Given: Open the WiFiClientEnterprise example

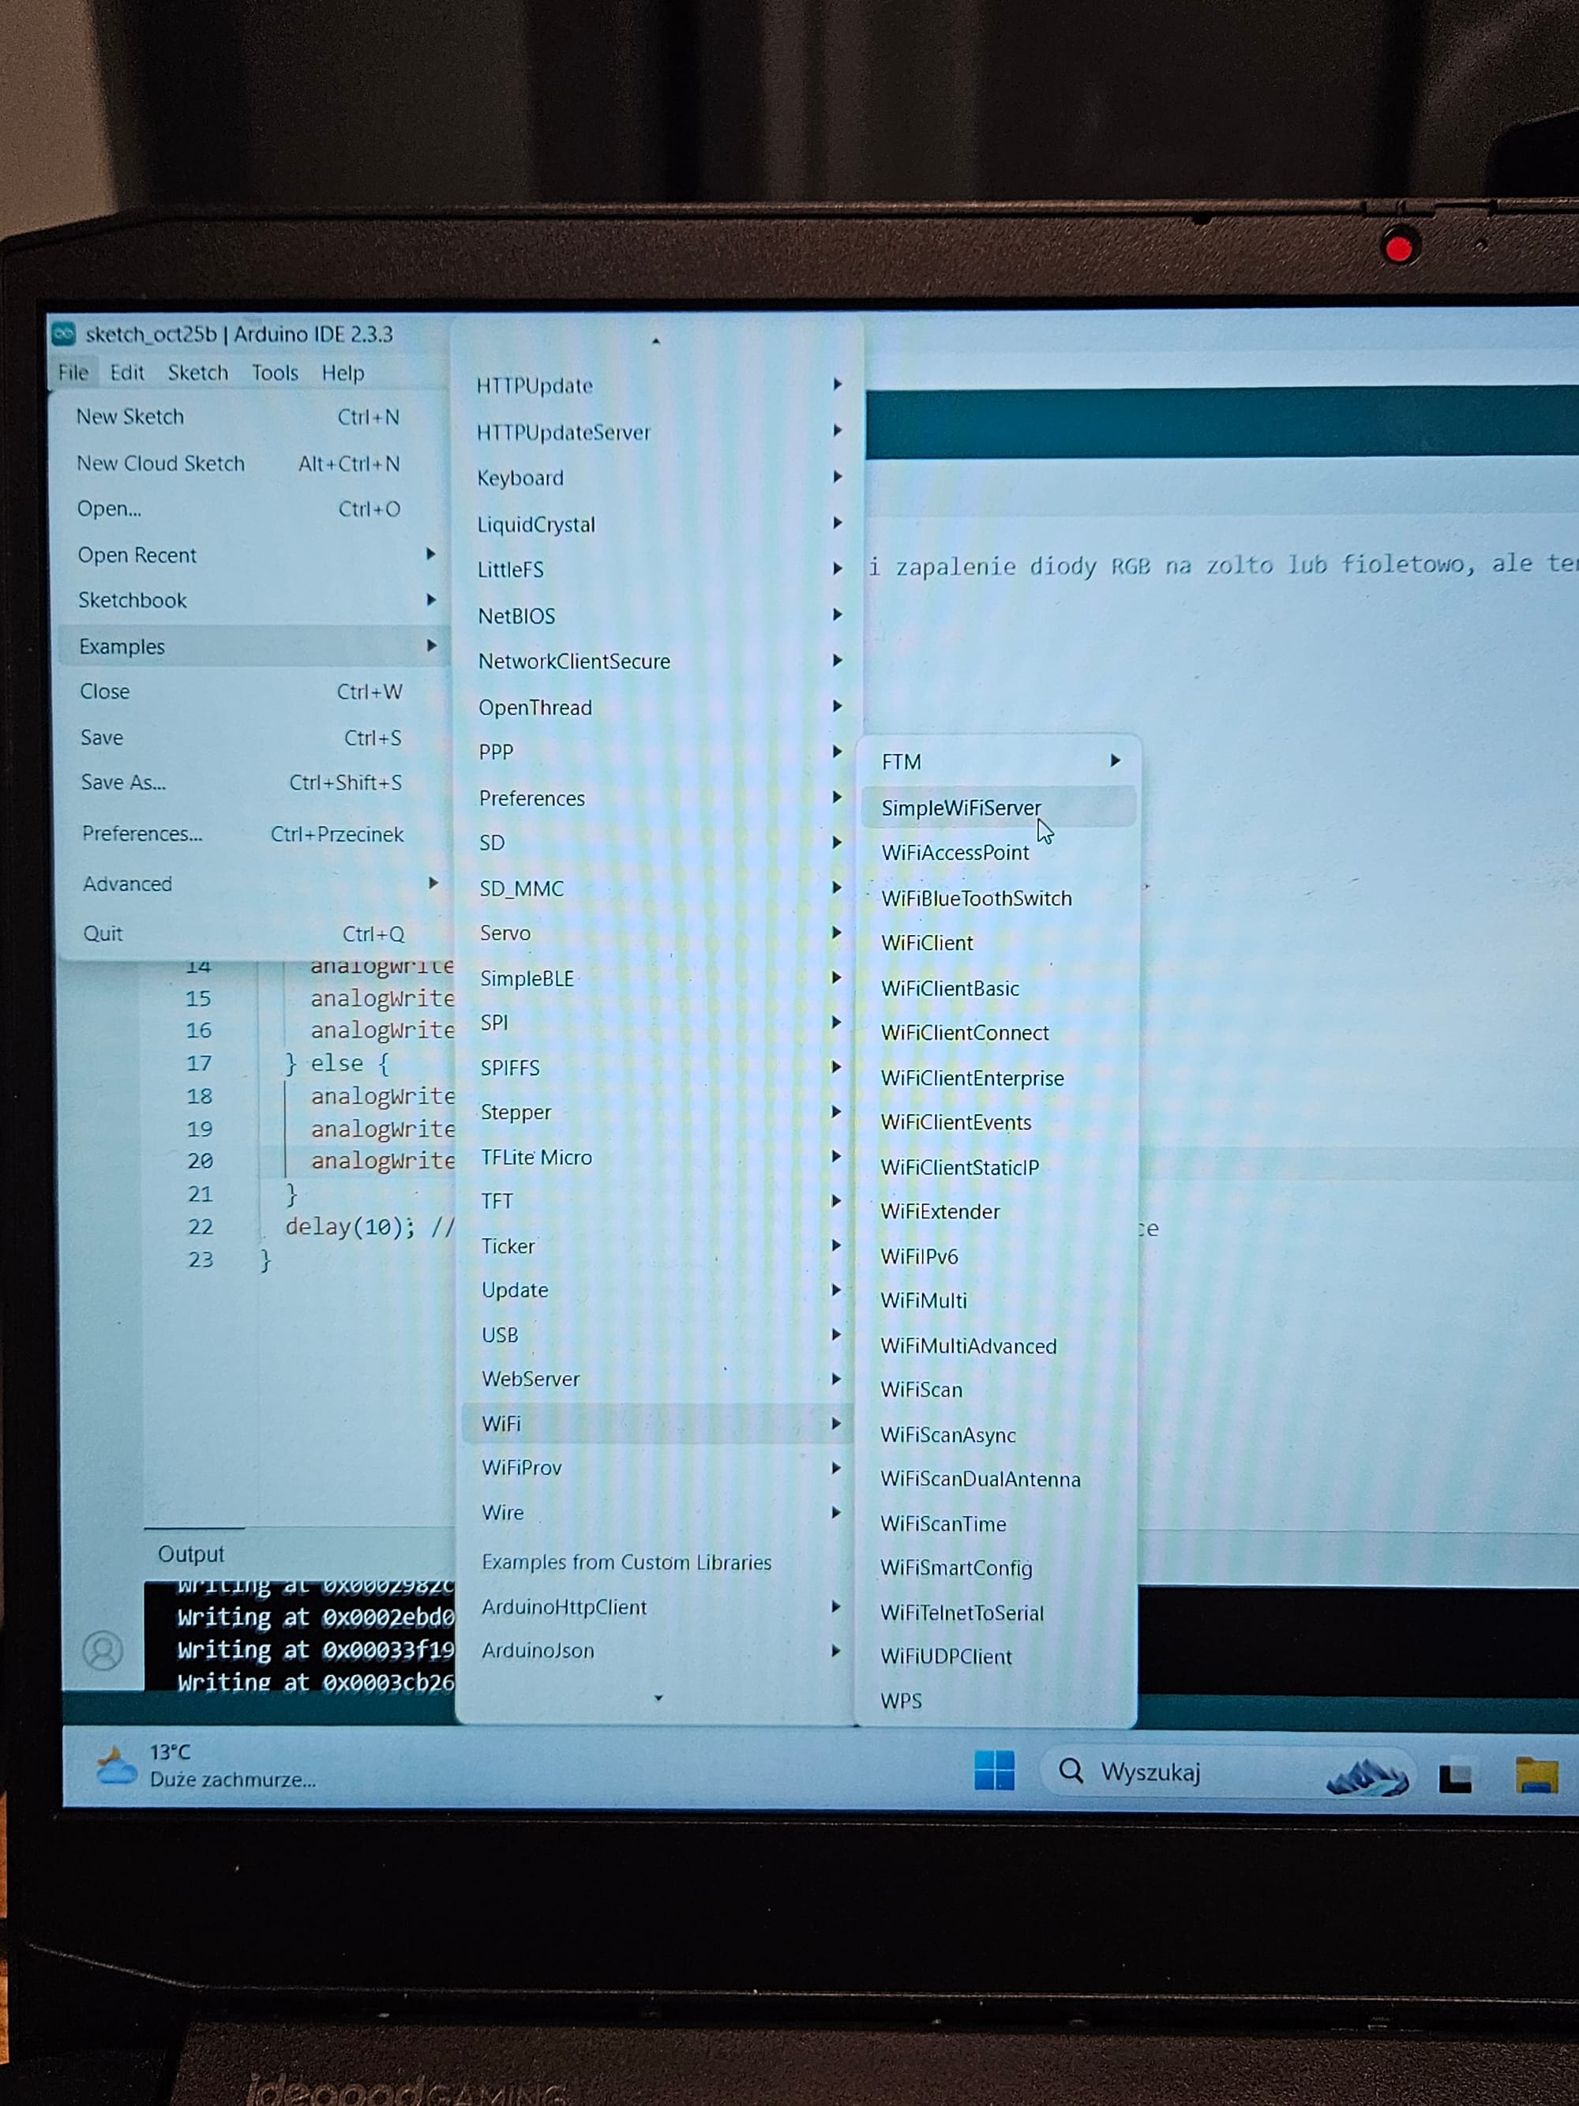Looking at the screenshot, I should pyautogui.click(x=997, y=1078).
